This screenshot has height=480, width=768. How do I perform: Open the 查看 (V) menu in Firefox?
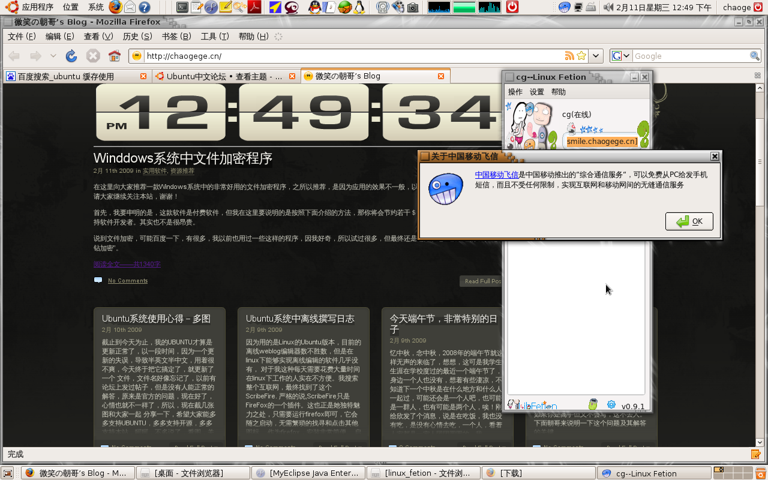click(x=98, y=37)
